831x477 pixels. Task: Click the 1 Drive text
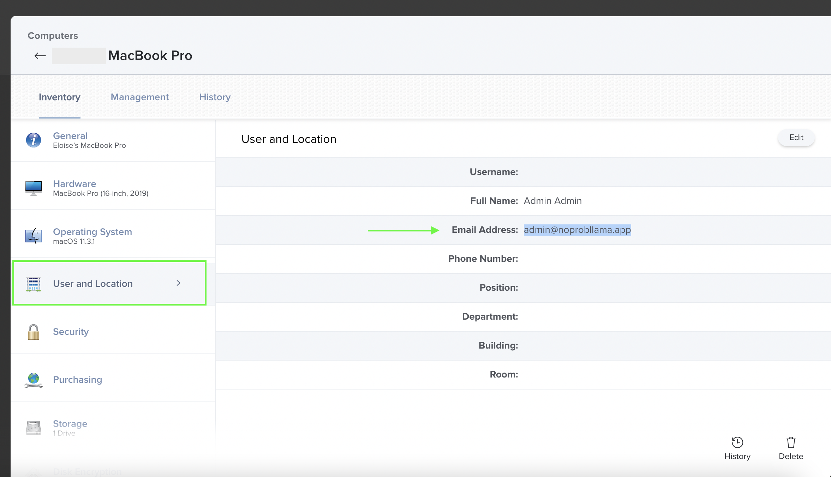(64, 433)
